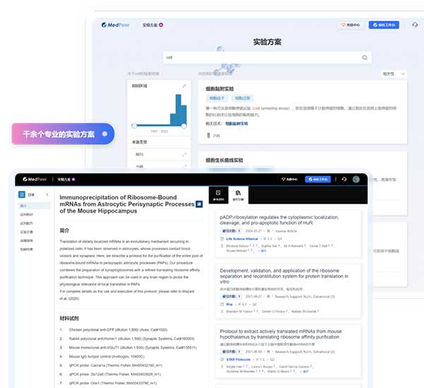Image resolution: width=424 pixels, height=388 pixels.
Task: Collapse the 目录 sidebar panel
Action: tap(47, 194)
